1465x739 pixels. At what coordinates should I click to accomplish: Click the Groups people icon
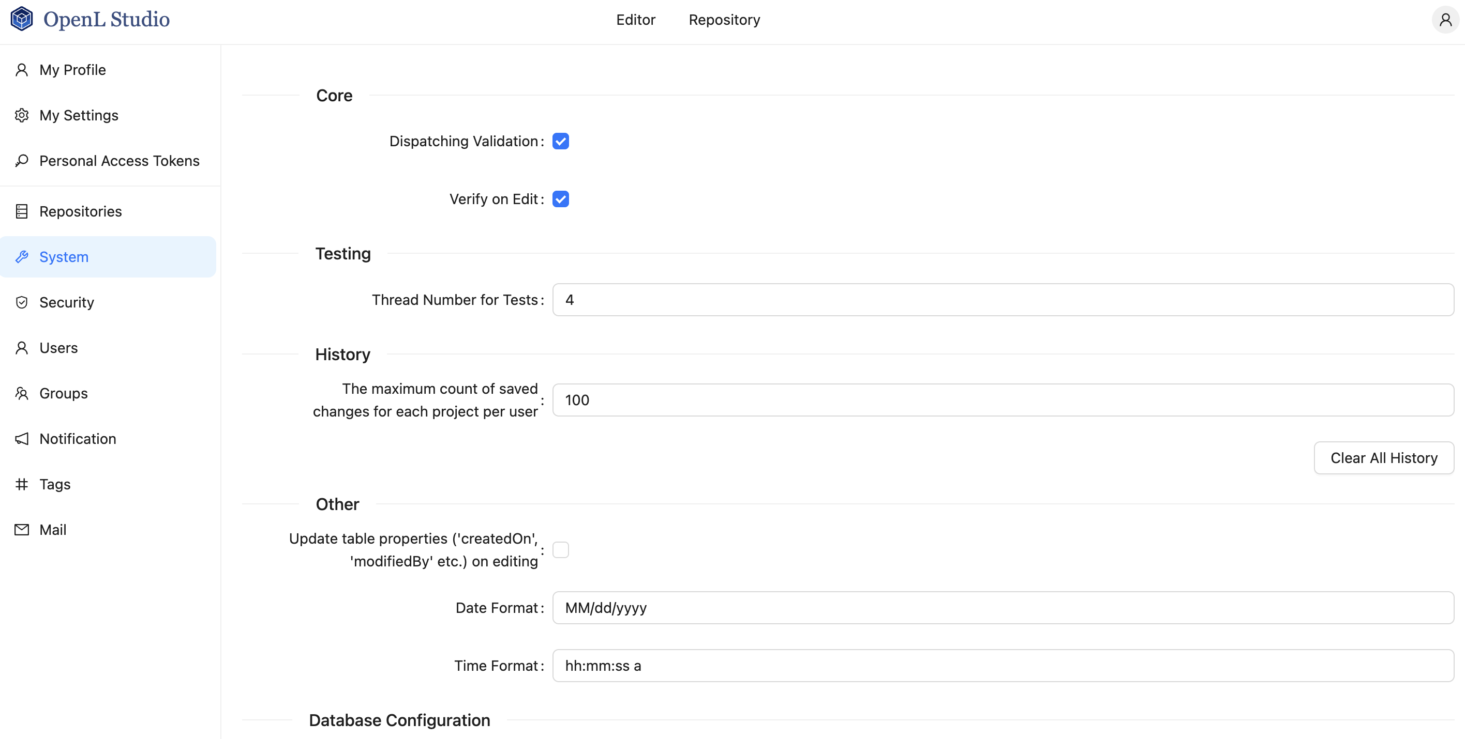[x=22, y=393]
